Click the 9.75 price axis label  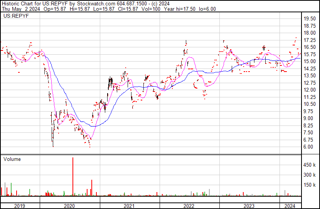point(308,111)
